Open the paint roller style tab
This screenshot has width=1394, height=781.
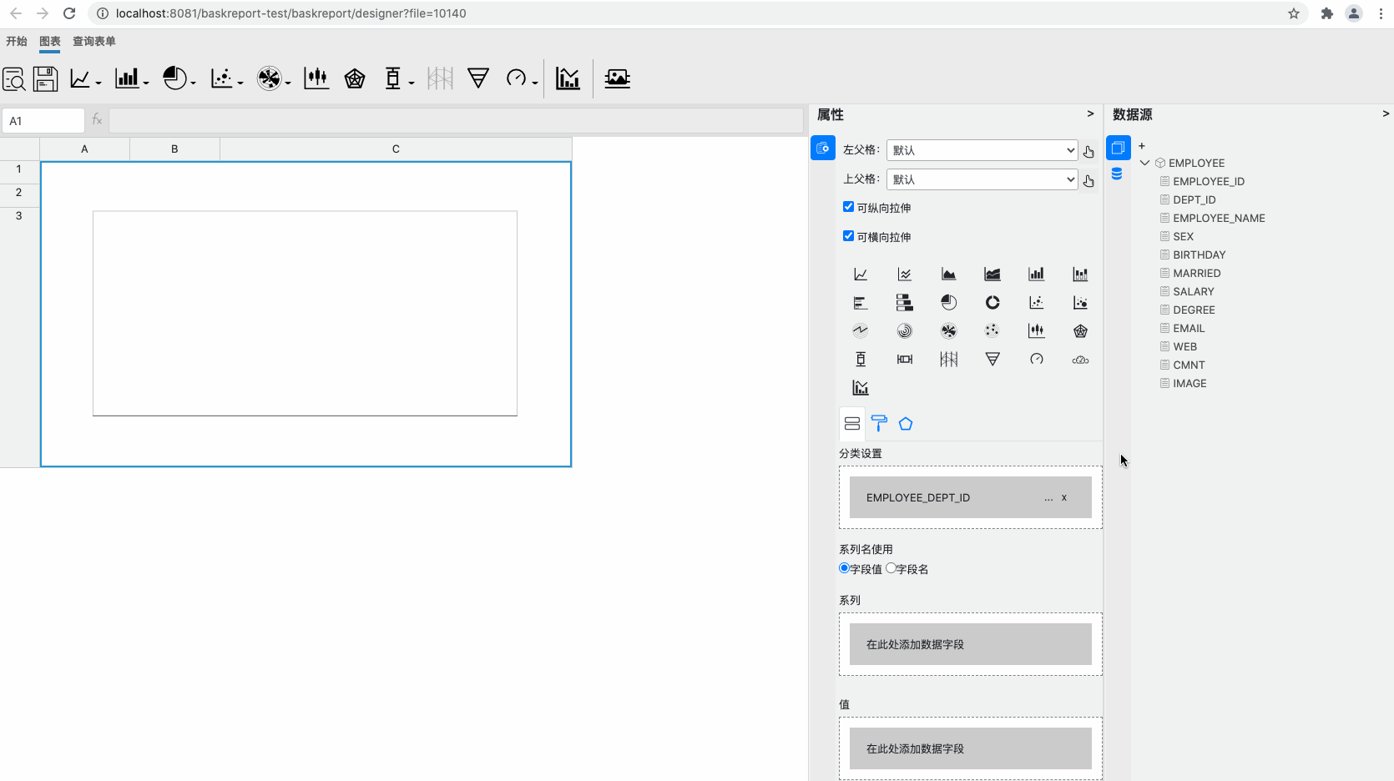[x=879, y=424]
